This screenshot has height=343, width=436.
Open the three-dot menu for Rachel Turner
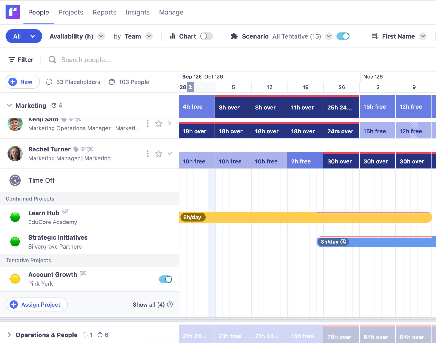pyautogui.click(x=147, y=154)
